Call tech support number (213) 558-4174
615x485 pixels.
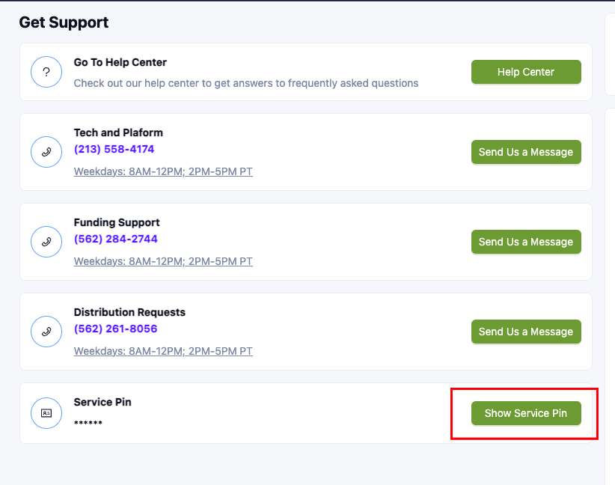114,149
